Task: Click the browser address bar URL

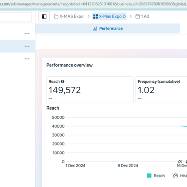Action: click(93, 3)
